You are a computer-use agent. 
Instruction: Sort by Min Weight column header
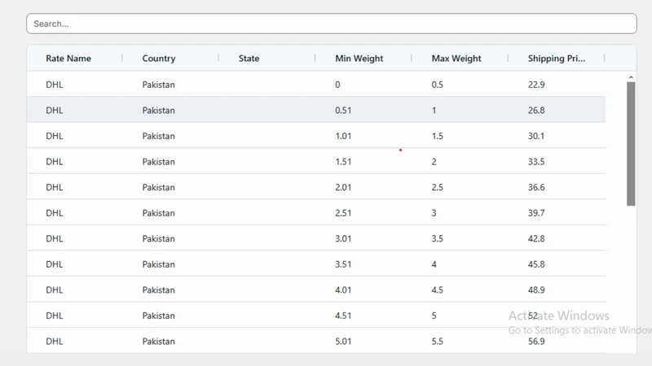(359, 59)
